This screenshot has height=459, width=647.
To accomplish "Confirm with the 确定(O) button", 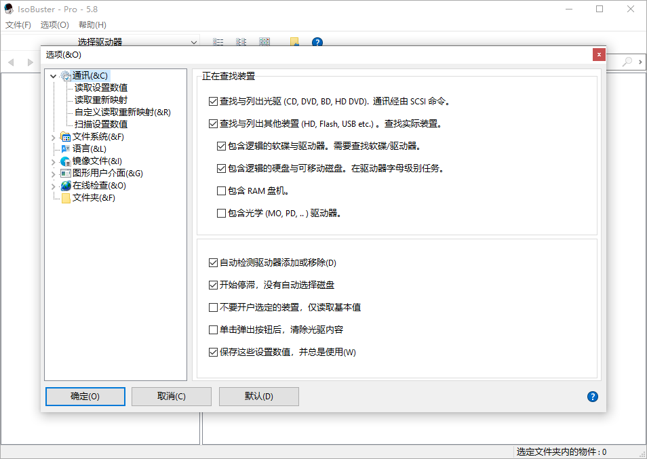I will click(x=85, y=397).
